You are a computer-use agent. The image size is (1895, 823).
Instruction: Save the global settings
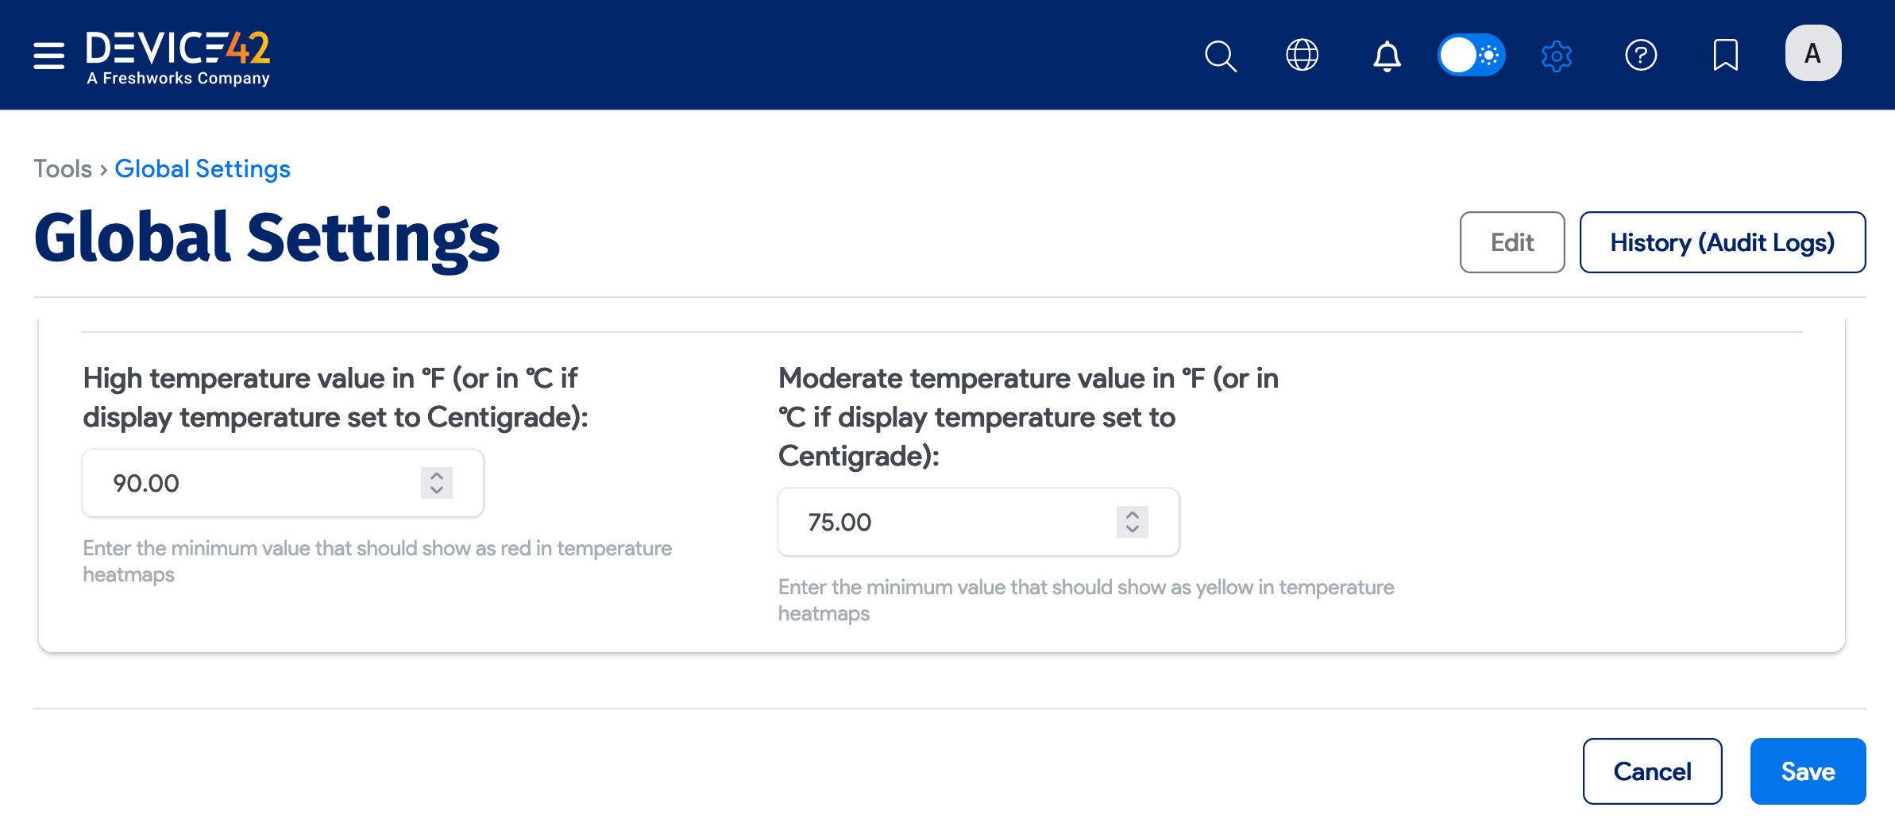click(1808, 771)
